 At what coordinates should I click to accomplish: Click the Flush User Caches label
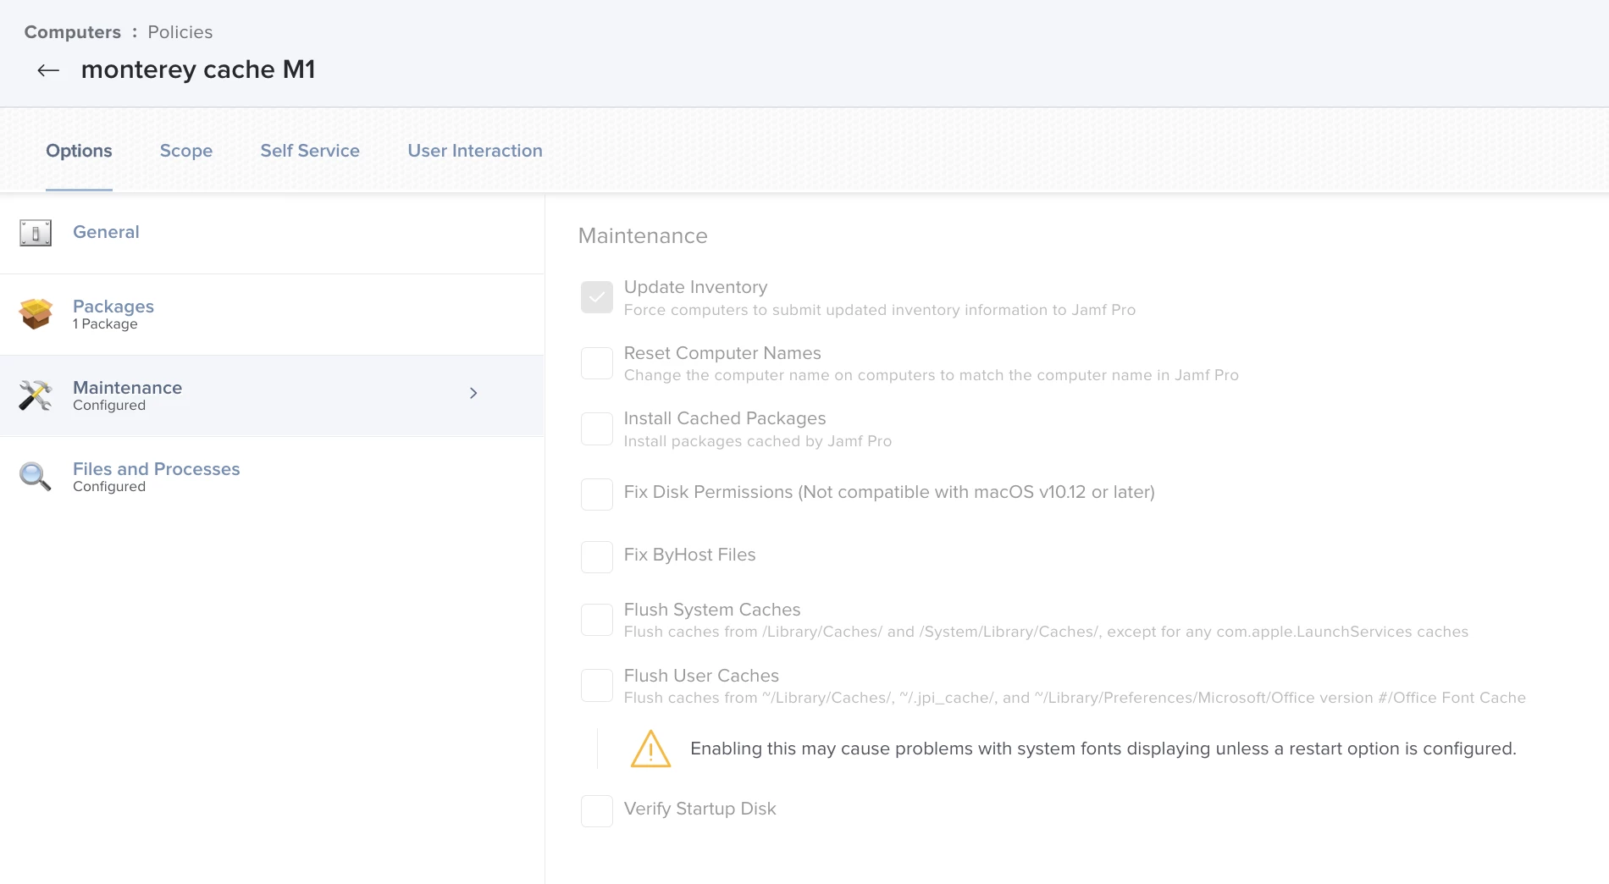pos(701,676)
